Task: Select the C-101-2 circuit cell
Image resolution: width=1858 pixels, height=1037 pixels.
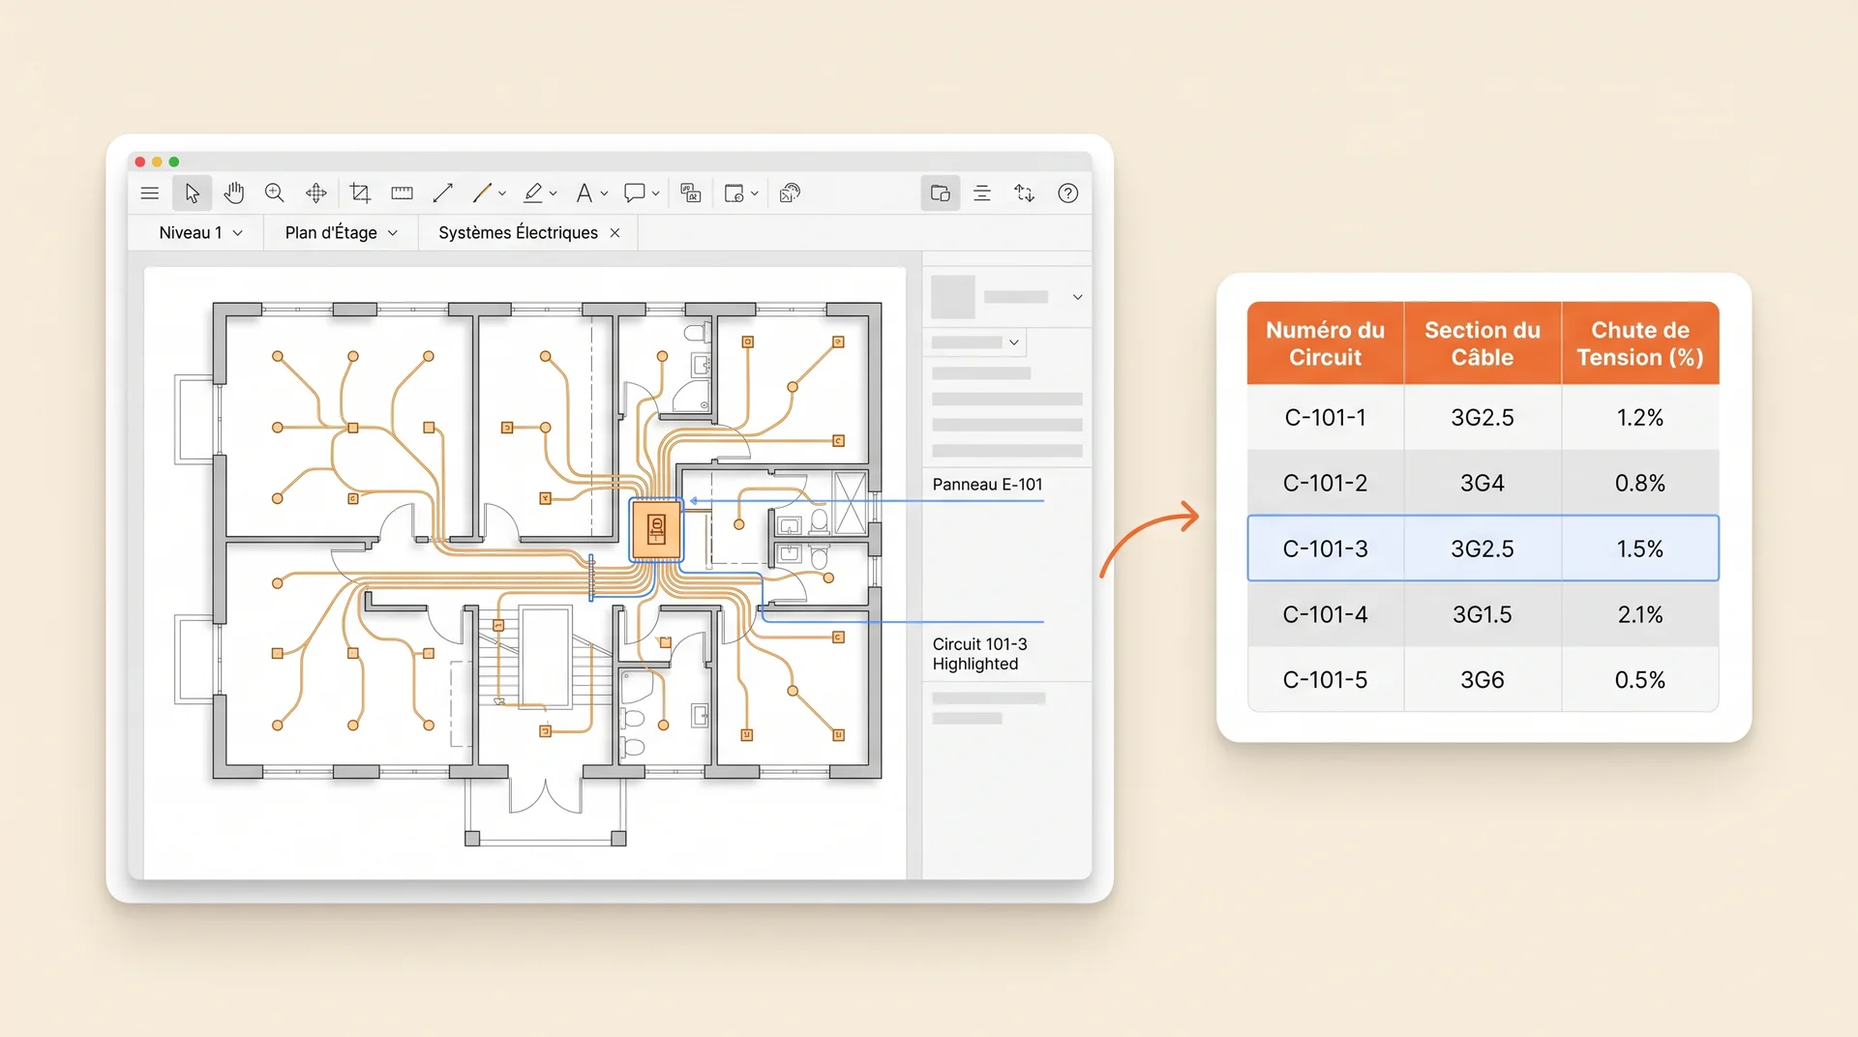Action: (x=1325, y=484)
